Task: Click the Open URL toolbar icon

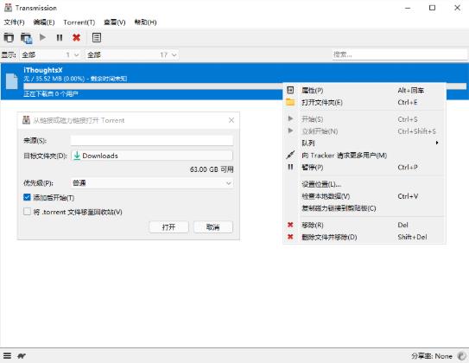Action: (26, 38)
